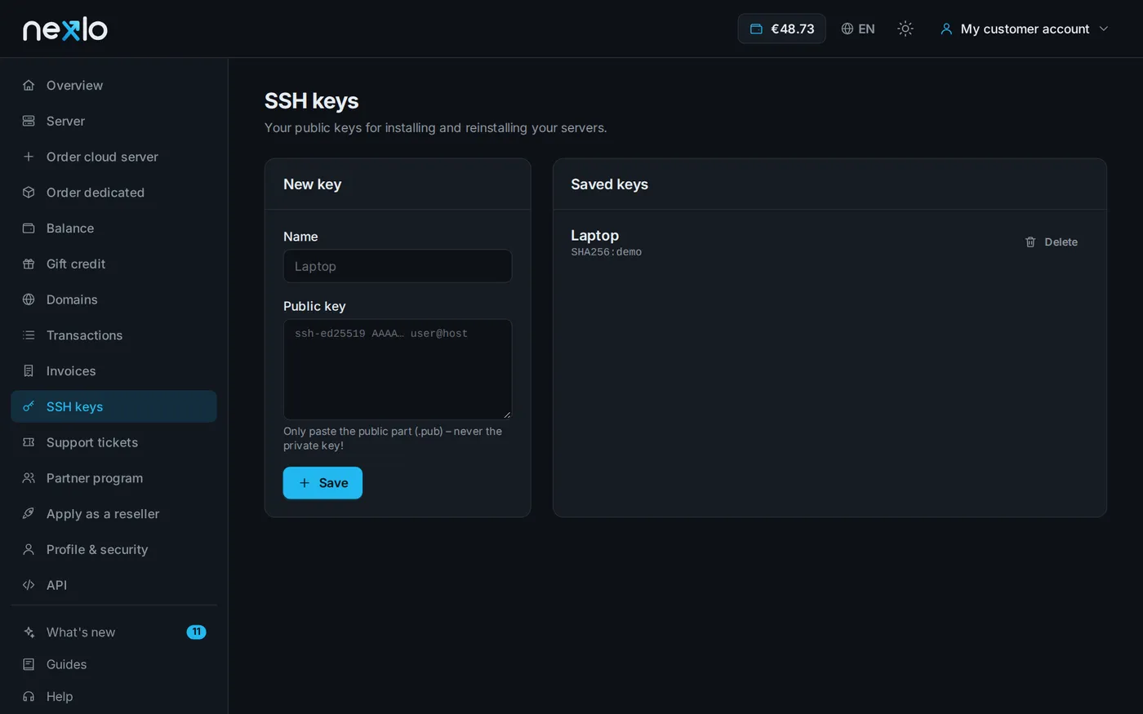Open the Guides link
1143x714 pixels.
click(x=113, y=664)
